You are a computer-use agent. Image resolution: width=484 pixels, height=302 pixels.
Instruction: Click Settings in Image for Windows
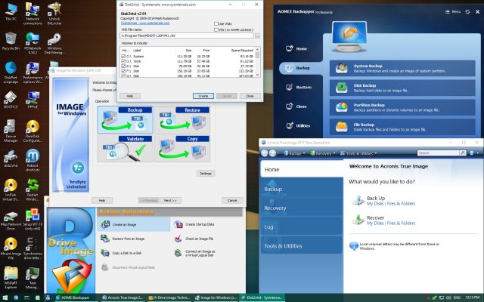[x=206, y=173]
